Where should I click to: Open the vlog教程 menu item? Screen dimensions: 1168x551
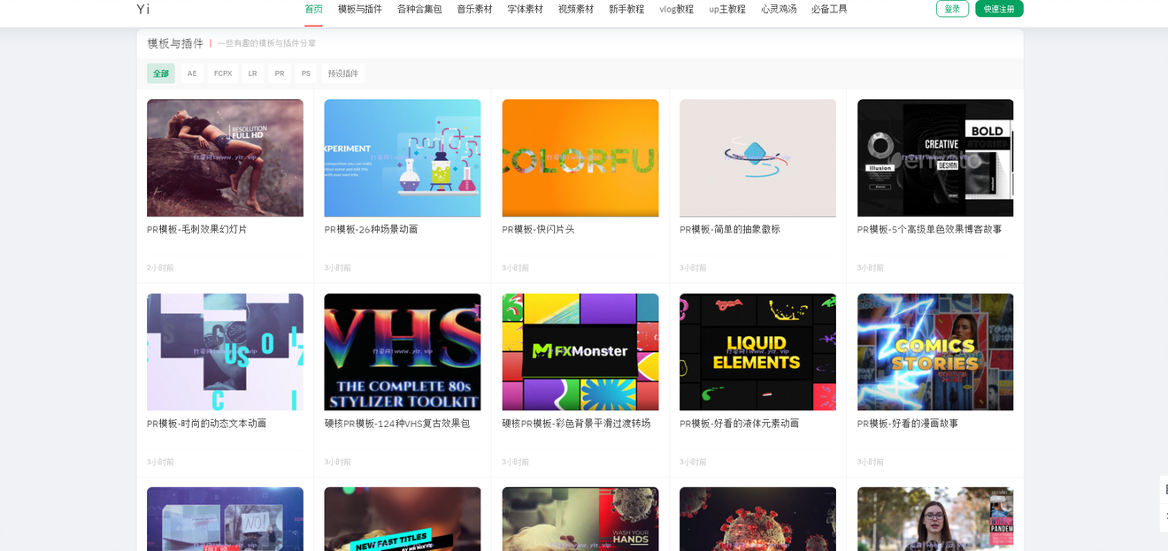[x=677, y=9]
